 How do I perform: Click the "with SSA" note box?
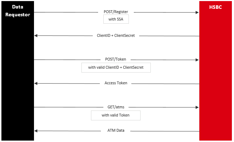[x=116, y=19]
